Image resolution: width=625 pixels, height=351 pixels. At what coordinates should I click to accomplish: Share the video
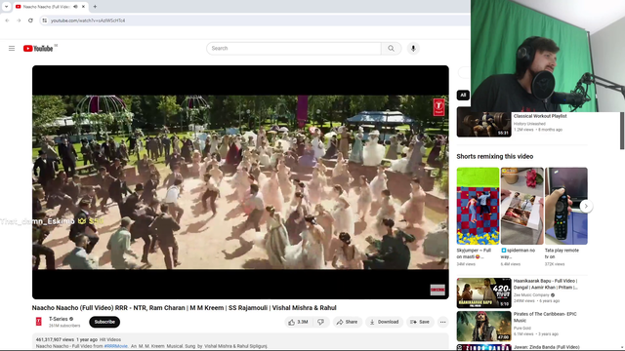pos(348,322)
